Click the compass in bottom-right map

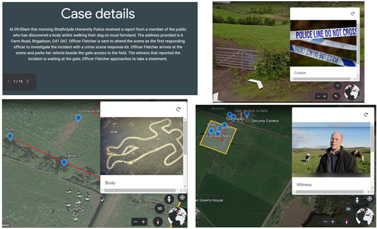(x=346, y=221)
